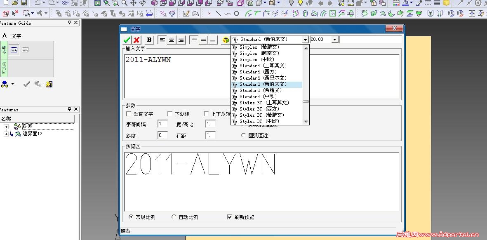Open the font name dropdown arrow

pos(305,40)
